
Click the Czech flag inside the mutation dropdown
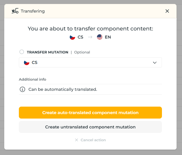pyautogui.click(x=27, y=63)
